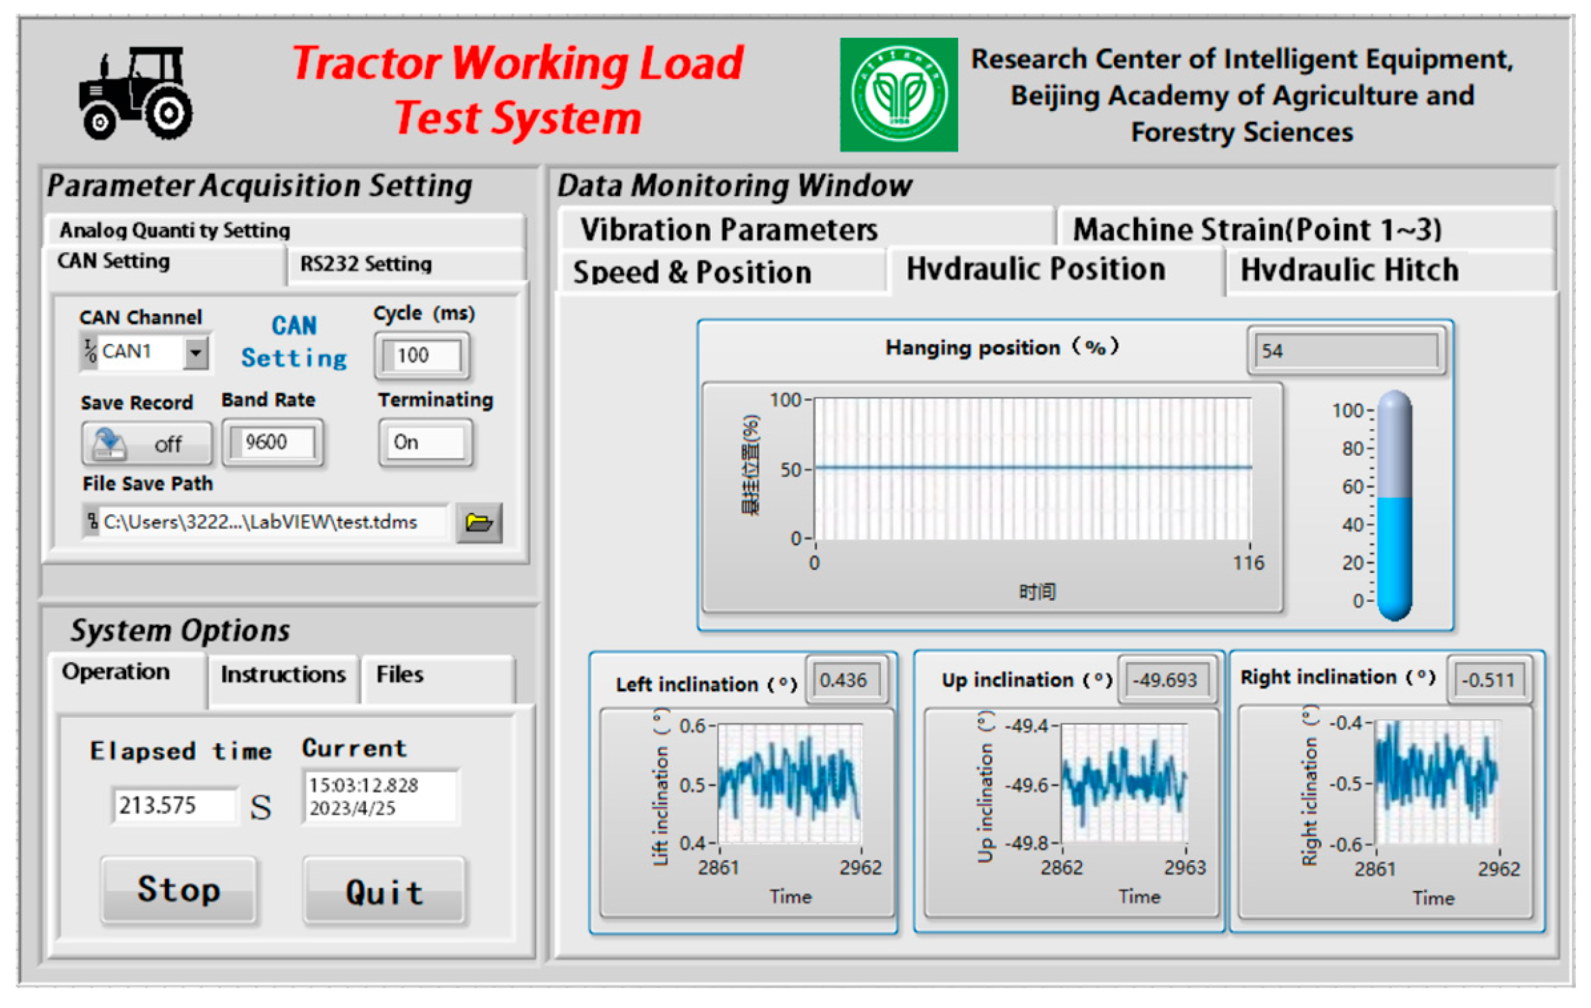Switch to Analog Quantity Setting tab
This screenshot has width=1591, height=1008.
pos(174,230)
